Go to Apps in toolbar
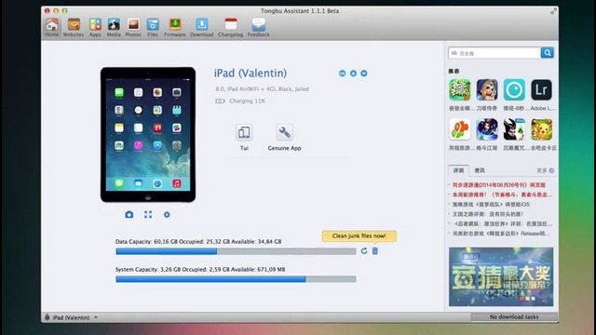 (95, 27)
